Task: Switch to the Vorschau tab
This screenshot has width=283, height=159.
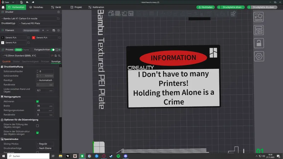Action: click(36, 7)
